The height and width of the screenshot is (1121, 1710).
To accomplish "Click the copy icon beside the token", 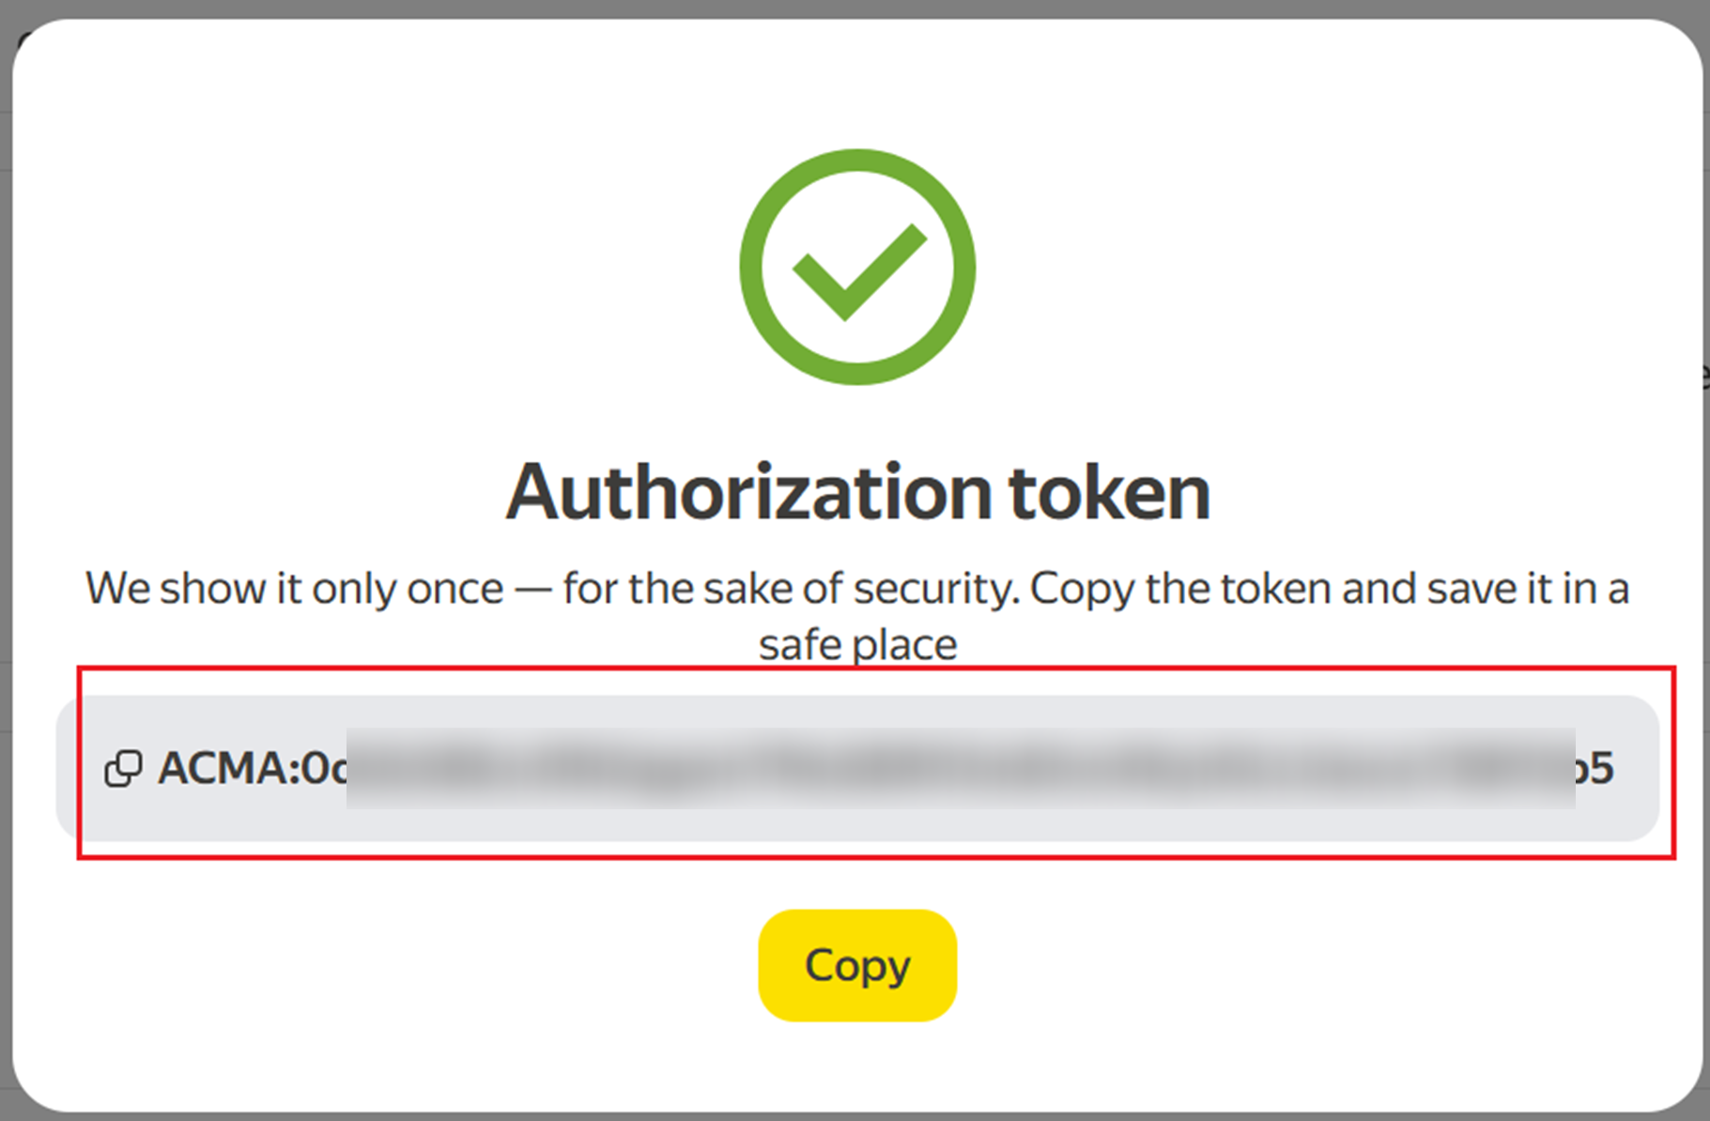I will tap(123, 768).
